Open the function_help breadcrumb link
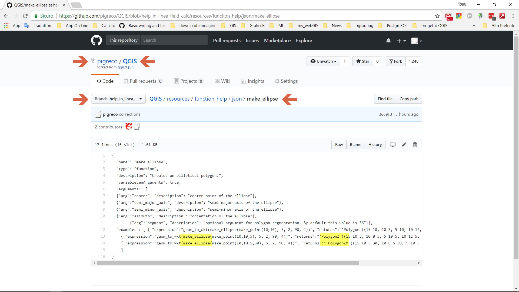Image resolution: width=519 pixels, height=292 pixels. 211,99
